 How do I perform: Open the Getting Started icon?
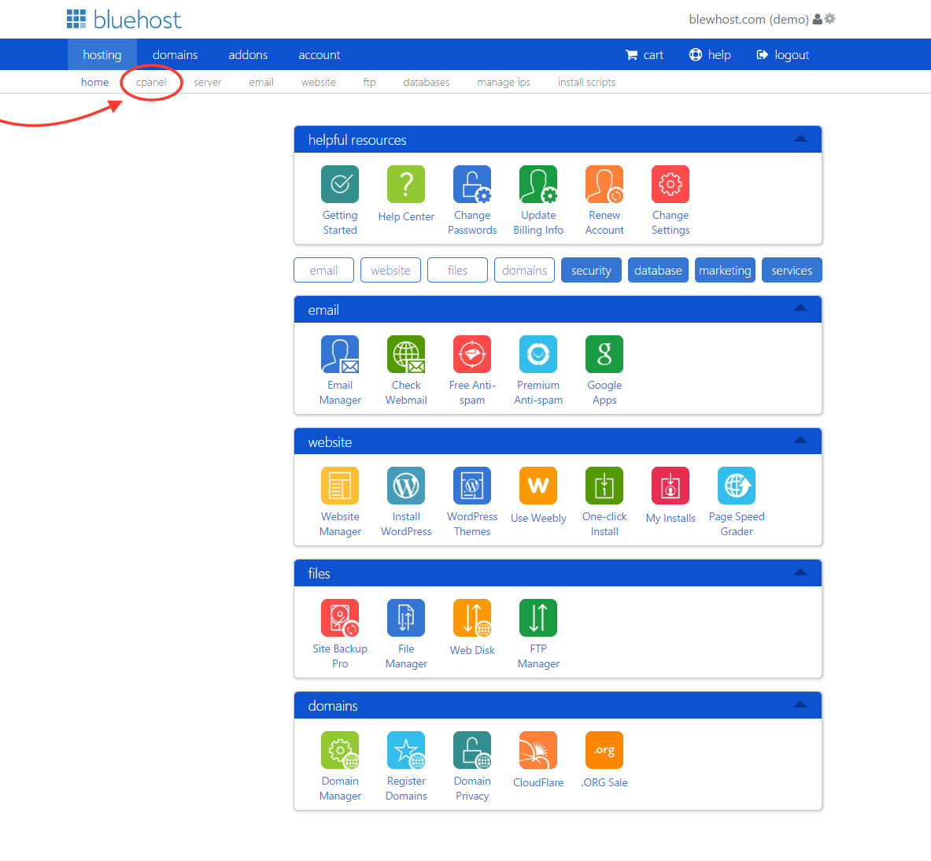(x=340, y=184)
